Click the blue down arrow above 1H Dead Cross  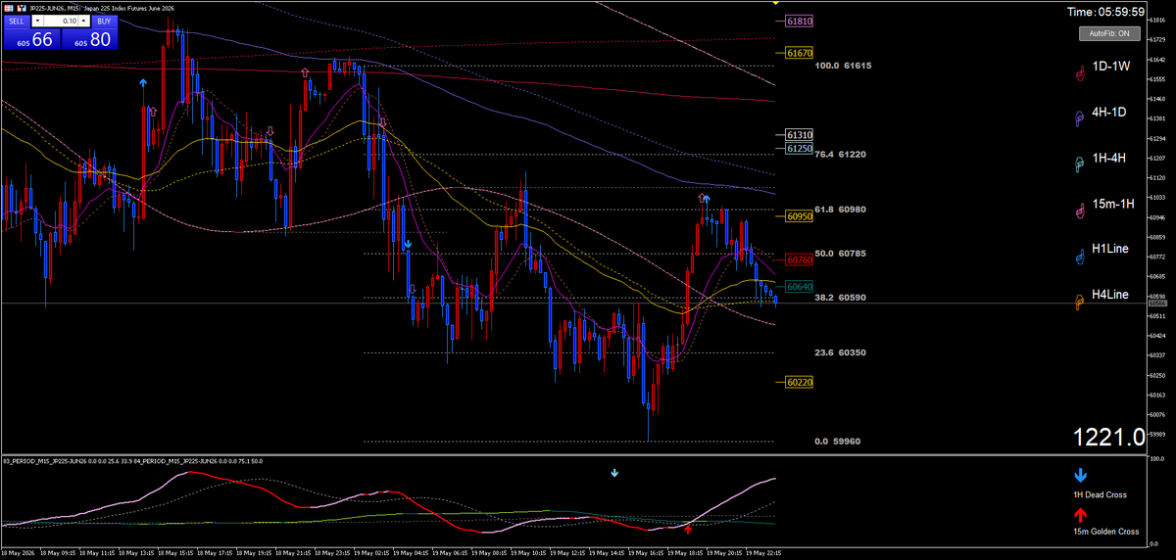coord(1080,476)
